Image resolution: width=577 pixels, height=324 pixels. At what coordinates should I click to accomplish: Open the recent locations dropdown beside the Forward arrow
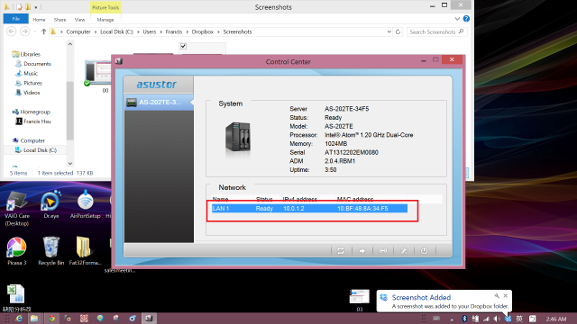coord(34,32)
